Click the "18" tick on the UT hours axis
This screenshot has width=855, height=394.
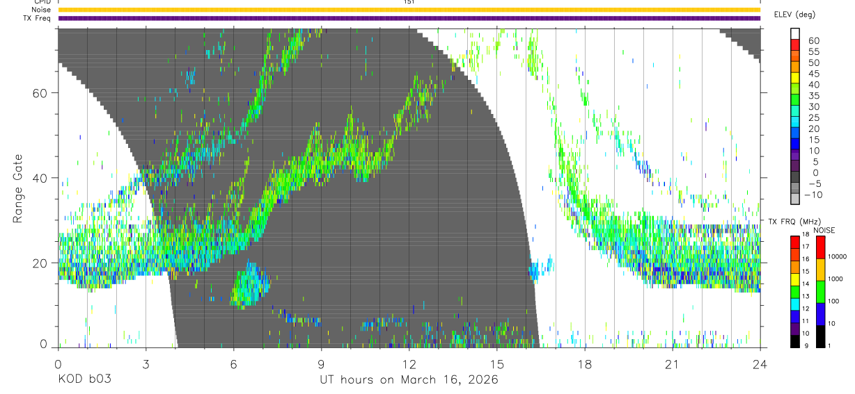[585, 364]
